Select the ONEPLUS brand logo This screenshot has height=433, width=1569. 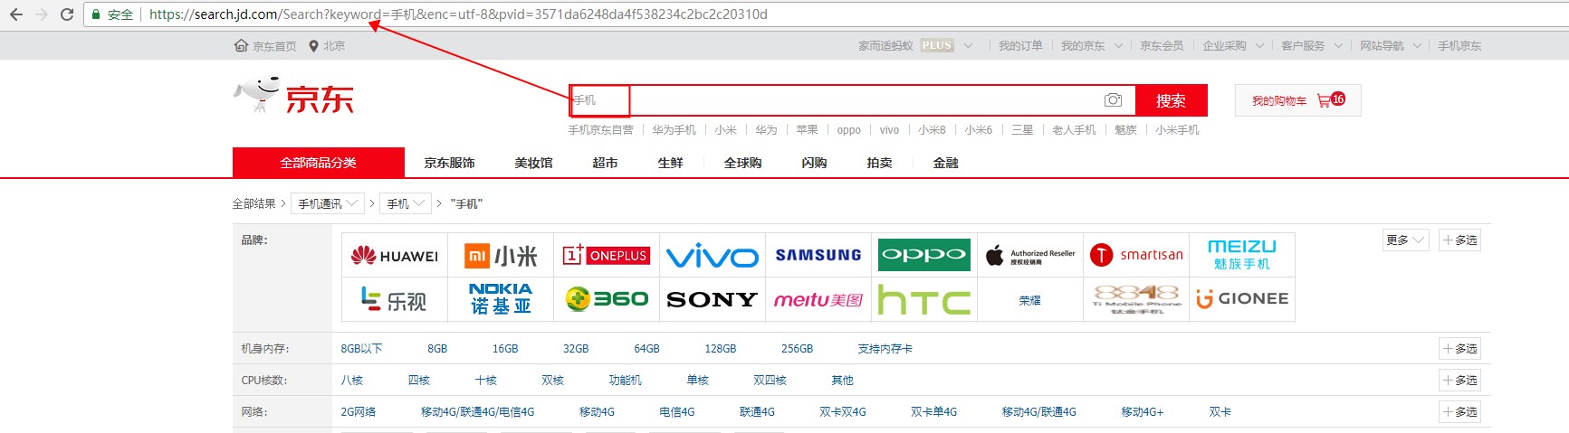[x=606, y=256]
